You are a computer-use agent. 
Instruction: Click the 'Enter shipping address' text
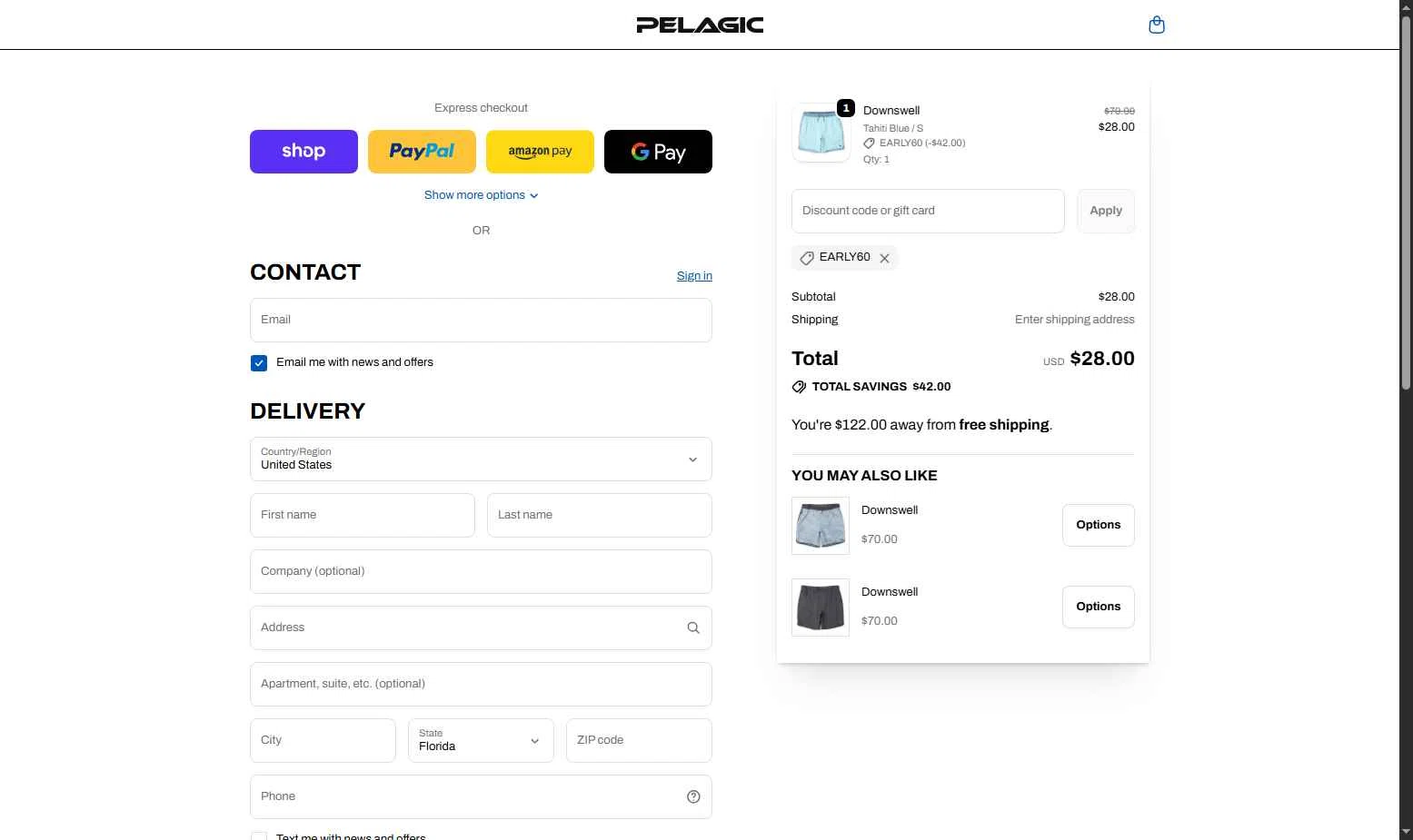[1075, 320]
